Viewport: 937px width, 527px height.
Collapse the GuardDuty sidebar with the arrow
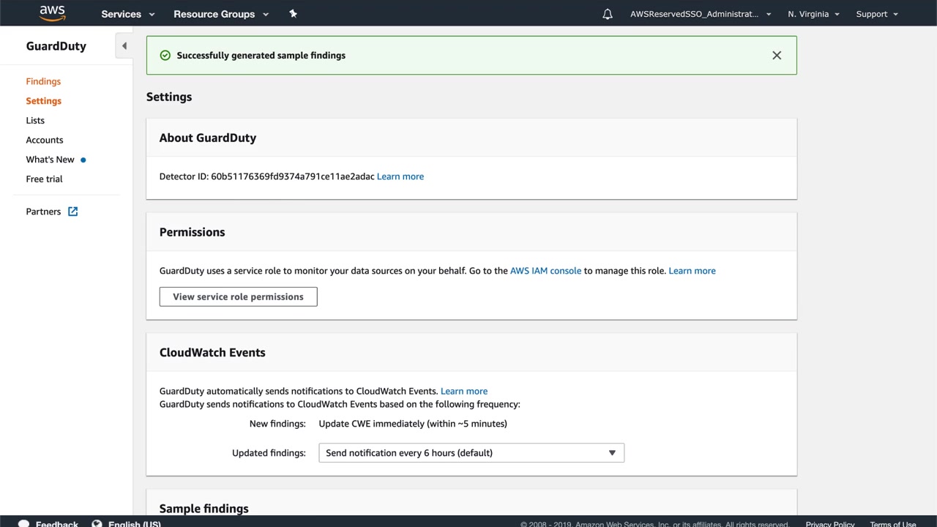(x=124, y=46)
